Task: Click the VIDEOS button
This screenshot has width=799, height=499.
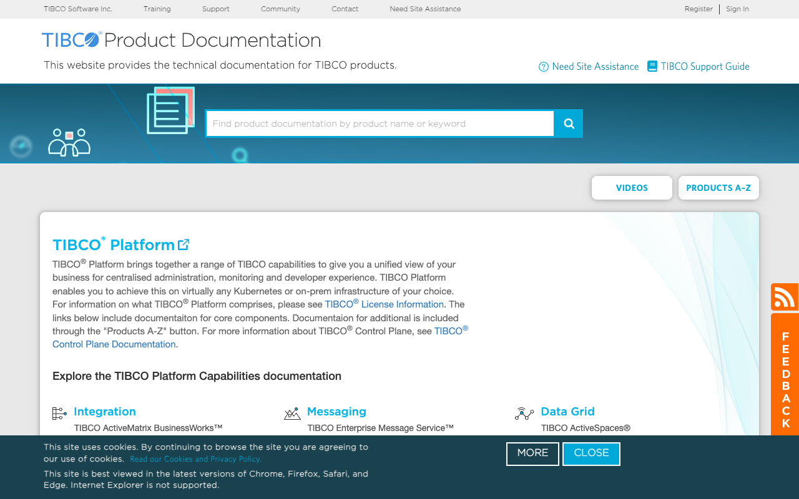Action: coord(632,188)
